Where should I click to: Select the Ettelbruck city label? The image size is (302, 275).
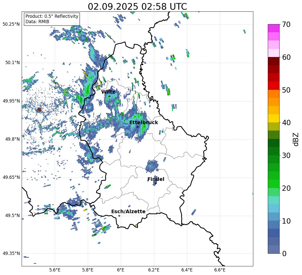pos(144,123)
